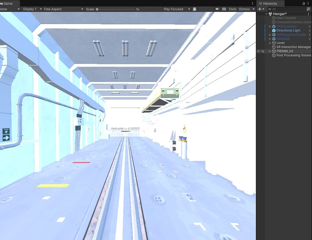Hide FREMM_int using the eye visibility toggle
Image resolution: width=312 pixels, height=240 pixels.
tap(258, 51)
